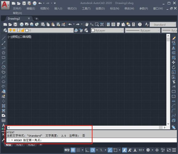The width and height of the screenshot is (178, 154).
Task: Toggle 2D object snap
Action: 115,150
